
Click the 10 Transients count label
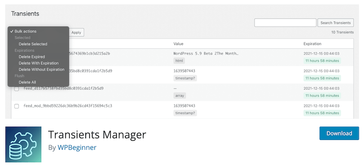click(x=342, y=32)
